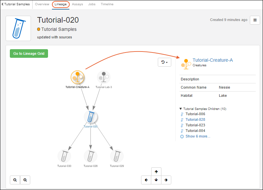This screenshot has width=263, height=190.
Task: Click the Tutorial-029 test tube node
Action: point(117,156)
